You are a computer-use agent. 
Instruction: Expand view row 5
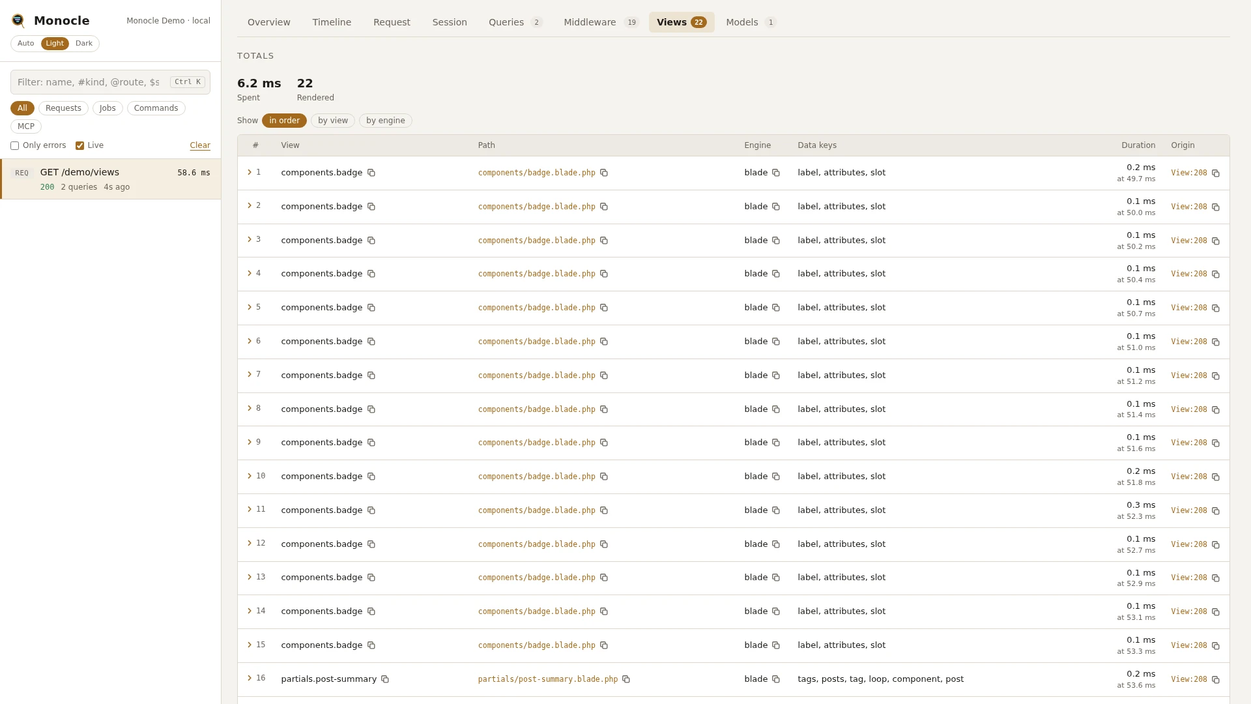point(250,307)
